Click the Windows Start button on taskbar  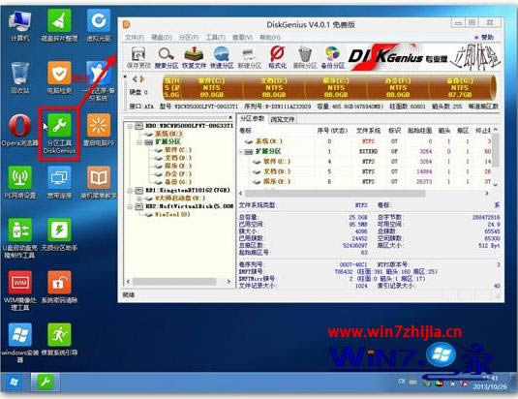[14, 383]
